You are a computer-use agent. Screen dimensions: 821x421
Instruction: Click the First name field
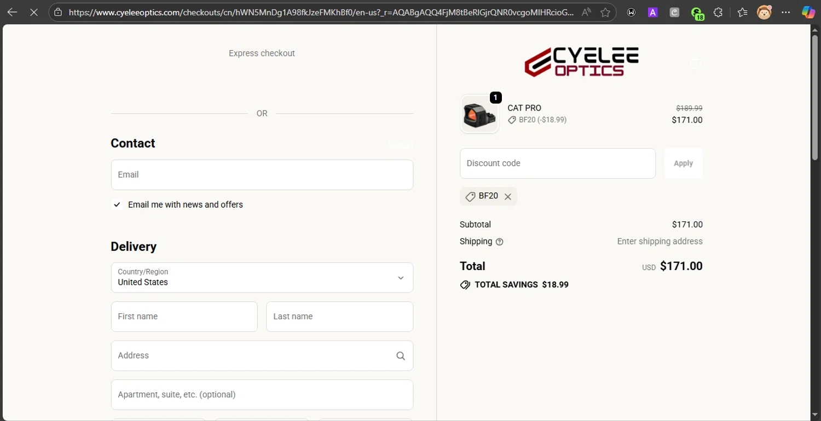pyautogui.click(x=184, y=317)
